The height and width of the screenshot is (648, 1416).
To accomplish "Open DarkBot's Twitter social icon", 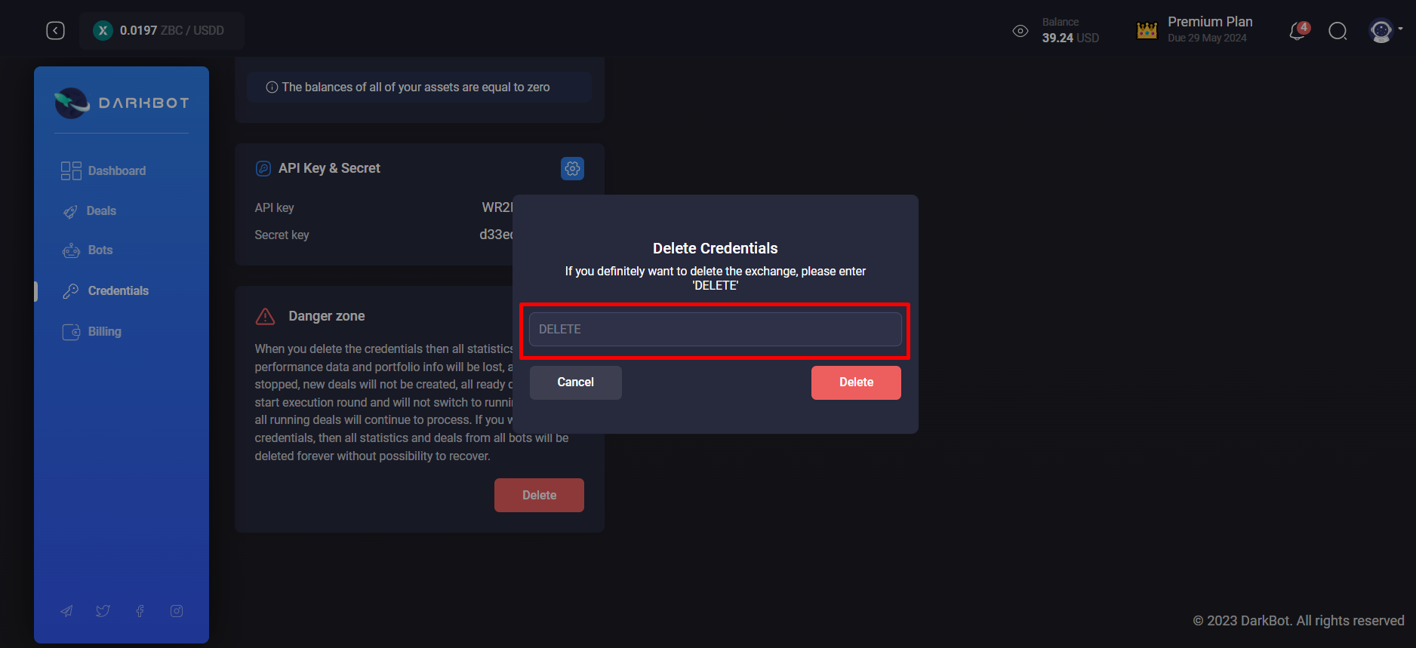I will pos(103,611).
